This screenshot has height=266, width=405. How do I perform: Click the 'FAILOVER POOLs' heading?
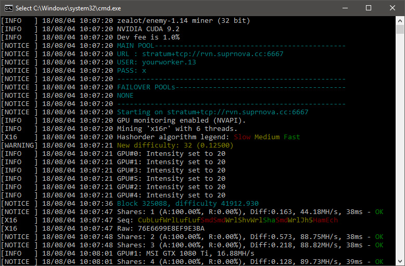click(x=146, y=87)
